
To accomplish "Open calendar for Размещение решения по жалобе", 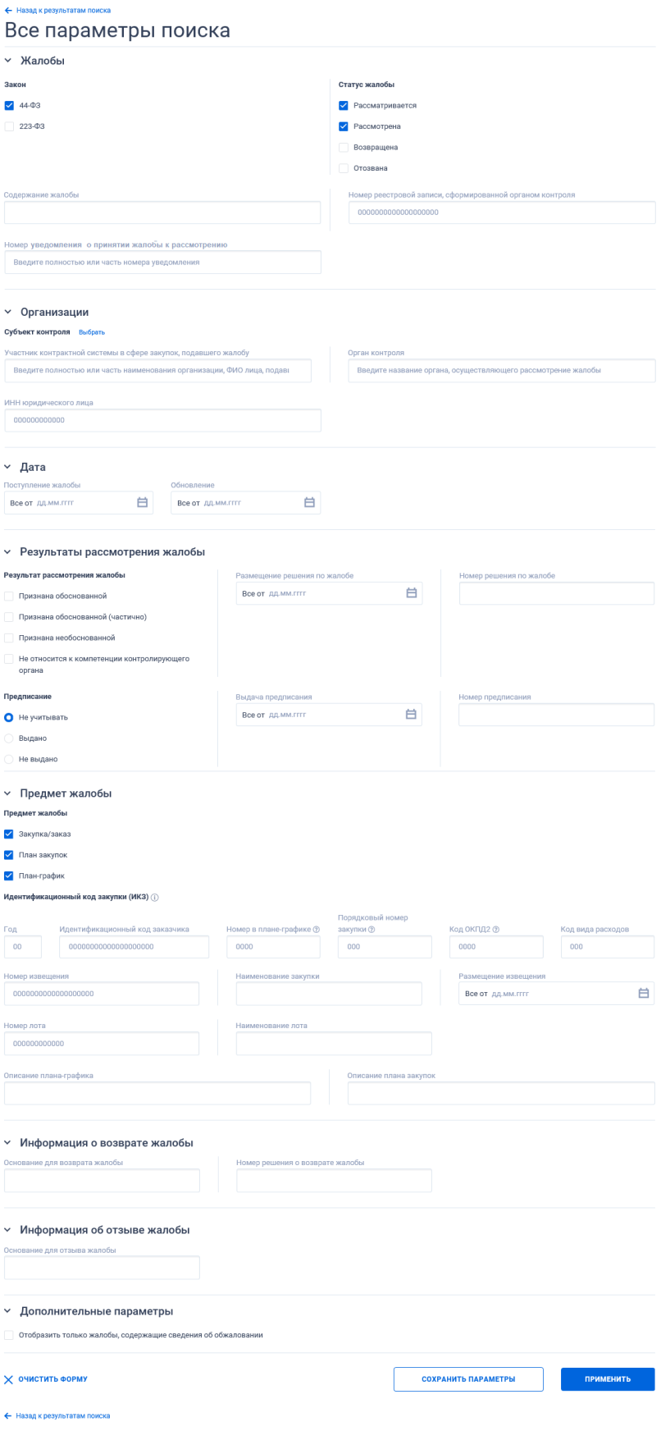I will click(x=412, y=593).
